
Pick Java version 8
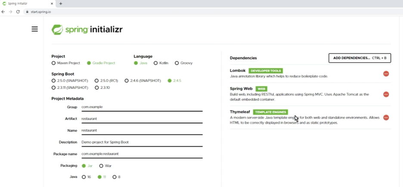116,177
